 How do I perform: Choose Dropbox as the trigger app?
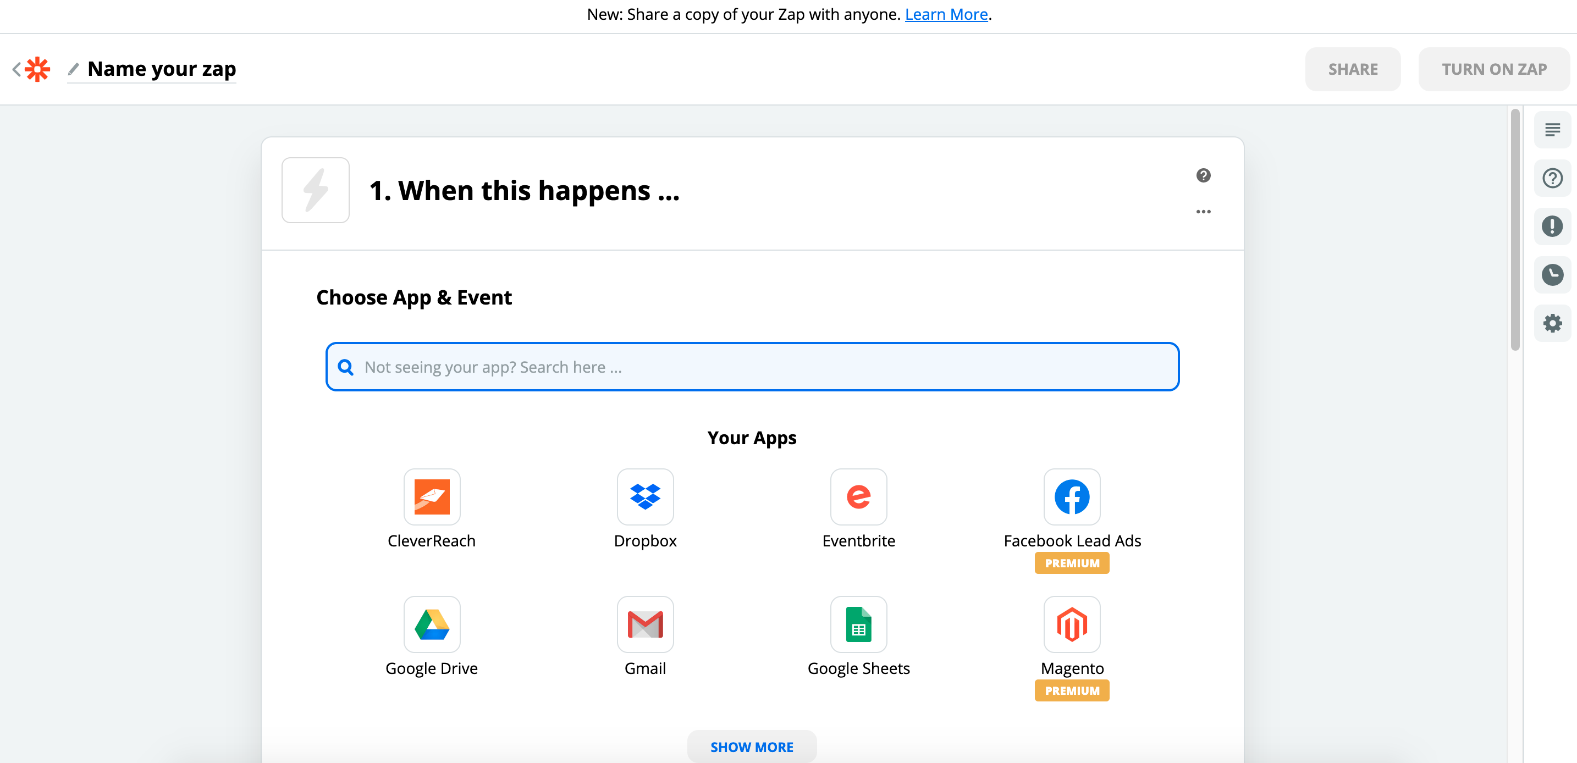644,496
